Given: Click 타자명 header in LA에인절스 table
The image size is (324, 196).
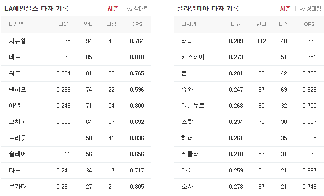Looking at the screenshot, I should coord(16,24).
